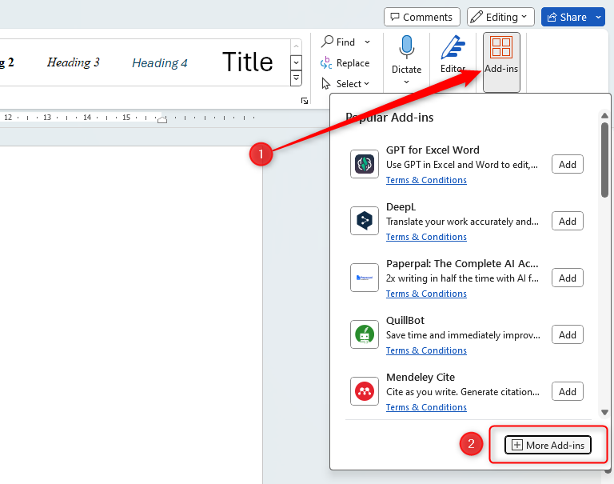Choose the QuillBot add-in icon
Screen dimensions: 614x484
click(365, 334)
